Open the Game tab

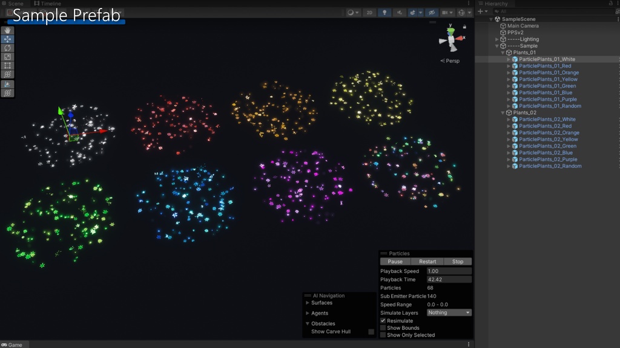coord(12,344)
